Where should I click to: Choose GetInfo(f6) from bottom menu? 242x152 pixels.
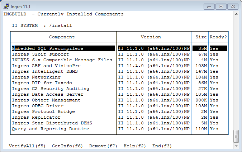pyautogui.click(x=67, y=146)
